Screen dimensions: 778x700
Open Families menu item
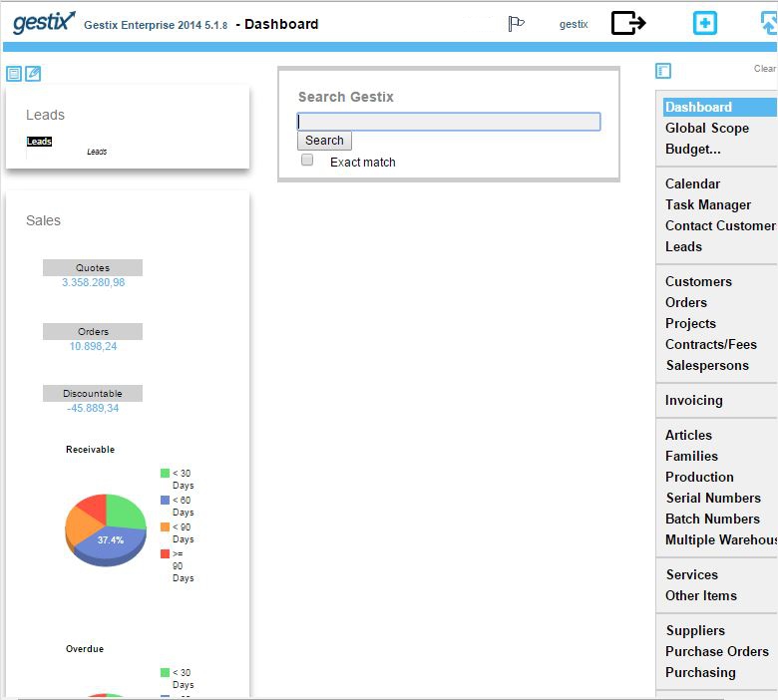coord(691,456)
